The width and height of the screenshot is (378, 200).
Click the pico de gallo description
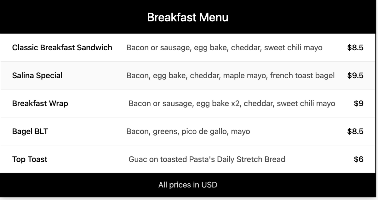click(x=188, y=131)
